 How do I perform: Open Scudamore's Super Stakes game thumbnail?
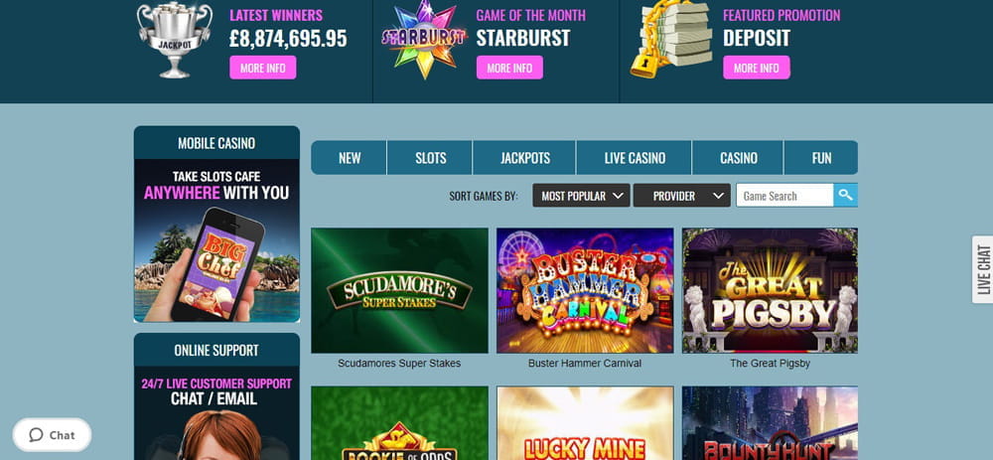(x=399, y=290)
